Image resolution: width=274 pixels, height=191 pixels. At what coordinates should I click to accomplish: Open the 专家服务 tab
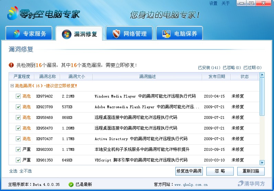tap(29, 33)
